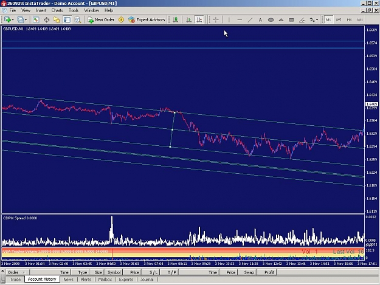The height and width of the screenshot is (285, 380).
Task: Sort by the Profit column header
Action: pos(267,272)
